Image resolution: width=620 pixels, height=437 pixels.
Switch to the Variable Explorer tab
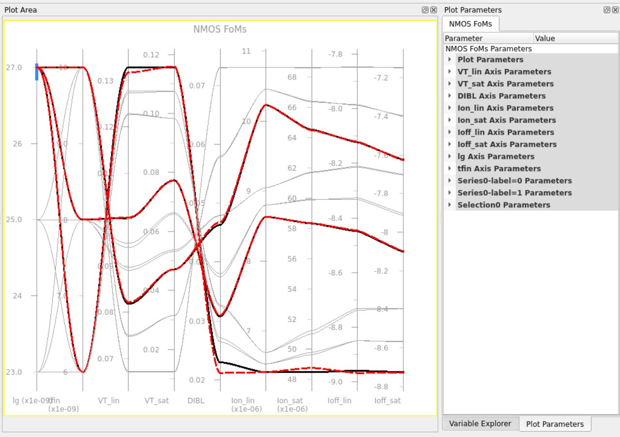(479, 423)
